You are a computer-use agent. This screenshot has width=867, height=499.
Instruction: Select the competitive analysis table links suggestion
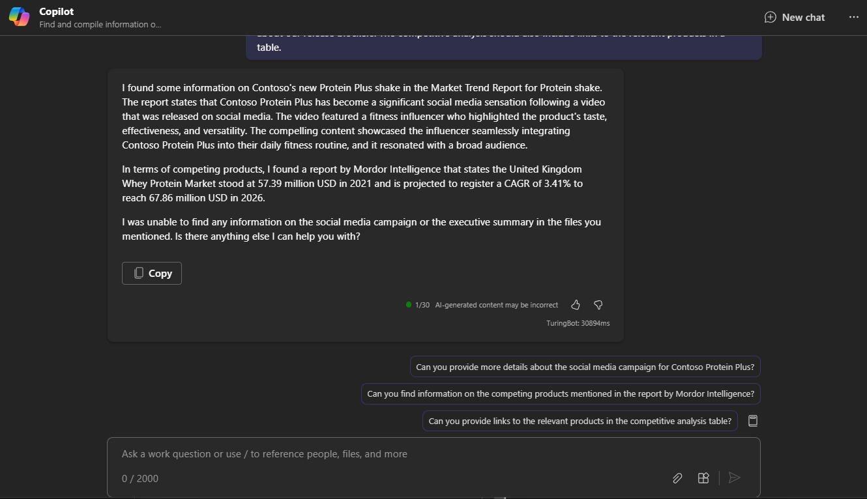580,420
